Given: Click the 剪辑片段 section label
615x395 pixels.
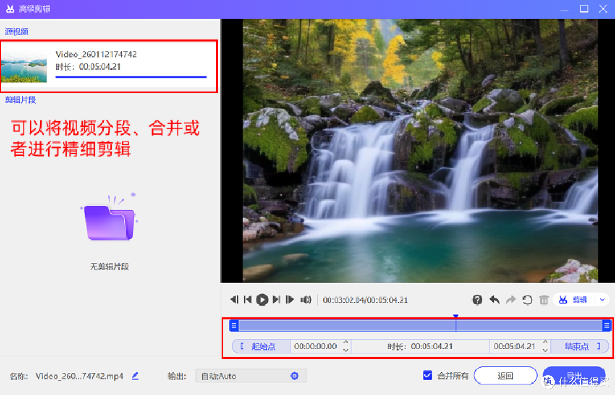Looking at the screenshot, I should click(20, 100).
